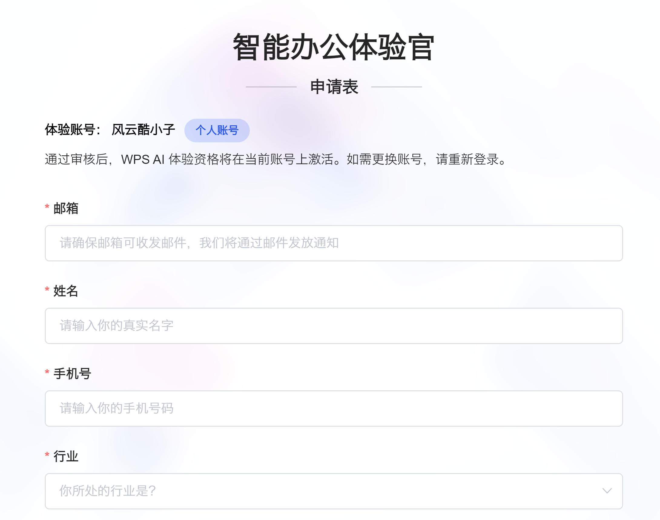
Task: Click the 姓名 field label
Action: click(x=66, y=291)
